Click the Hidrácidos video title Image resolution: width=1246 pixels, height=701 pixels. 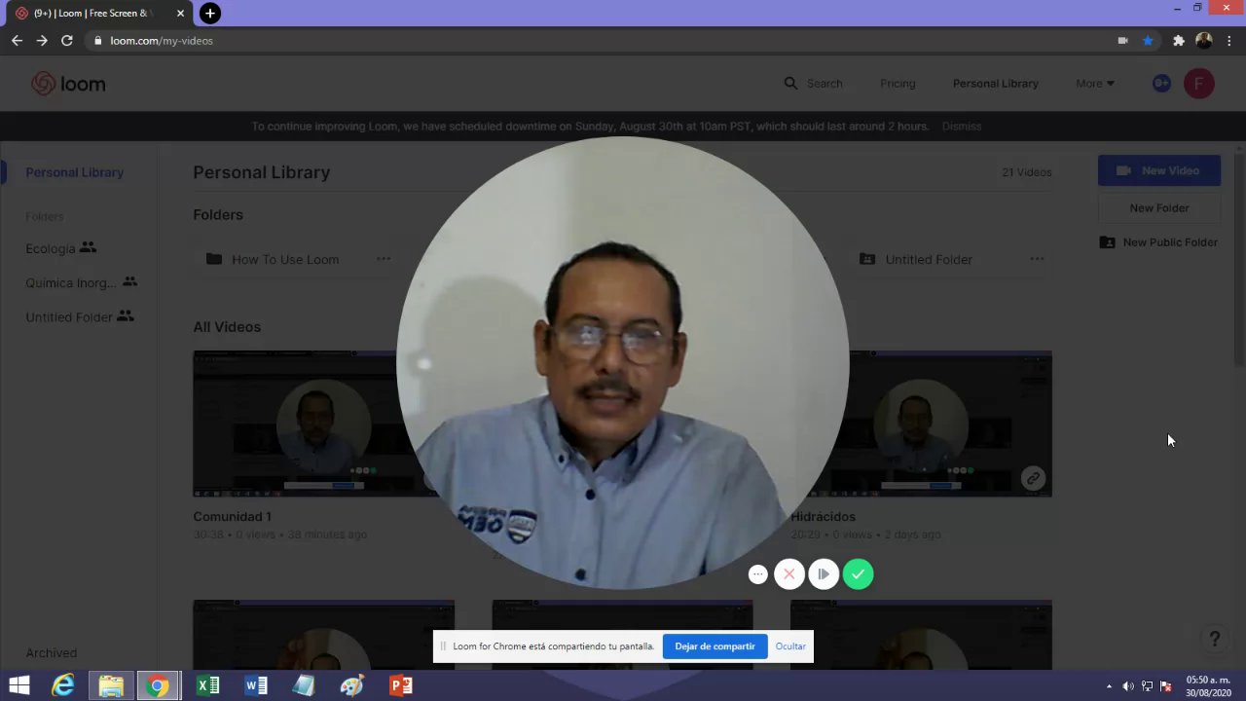coord(823,517)
